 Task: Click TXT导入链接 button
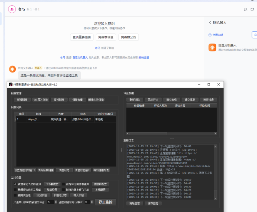(x=41, y=100)
